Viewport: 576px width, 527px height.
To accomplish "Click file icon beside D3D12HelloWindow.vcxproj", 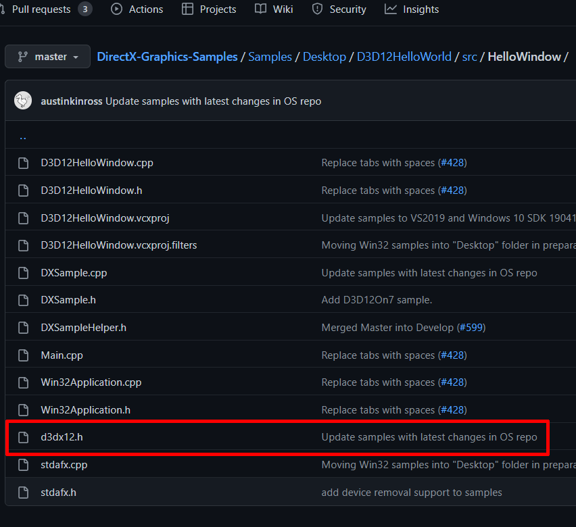I will click(23, 218).
